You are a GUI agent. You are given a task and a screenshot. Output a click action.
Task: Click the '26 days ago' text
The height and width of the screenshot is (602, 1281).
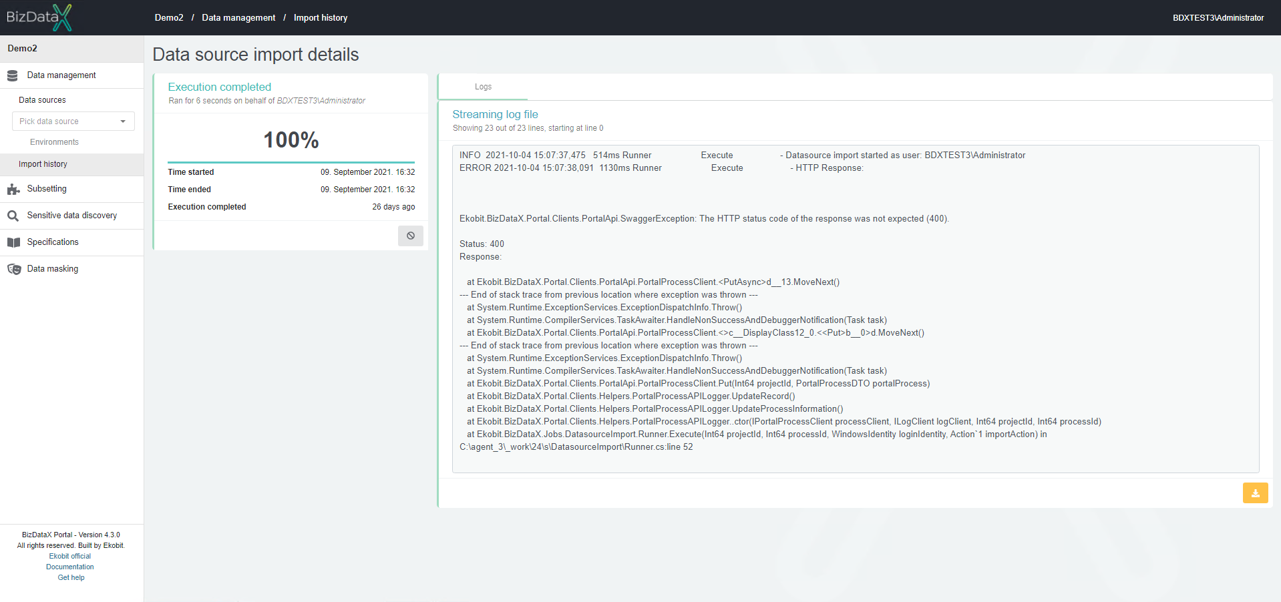[393, 207]
